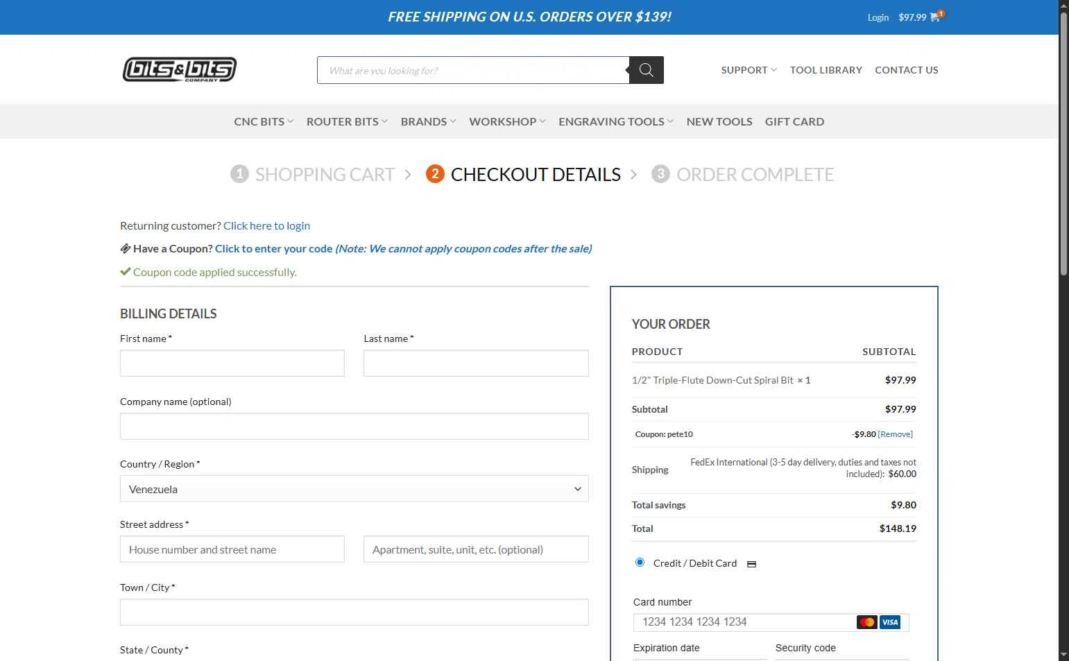Click the Checkout Details step label
The width and height of the screenshot is (1069, 661).
point(536,174)
